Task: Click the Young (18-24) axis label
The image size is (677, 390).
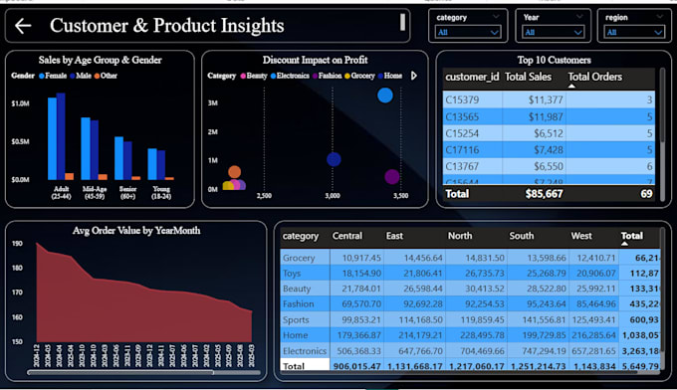Action: coord(161,192)
